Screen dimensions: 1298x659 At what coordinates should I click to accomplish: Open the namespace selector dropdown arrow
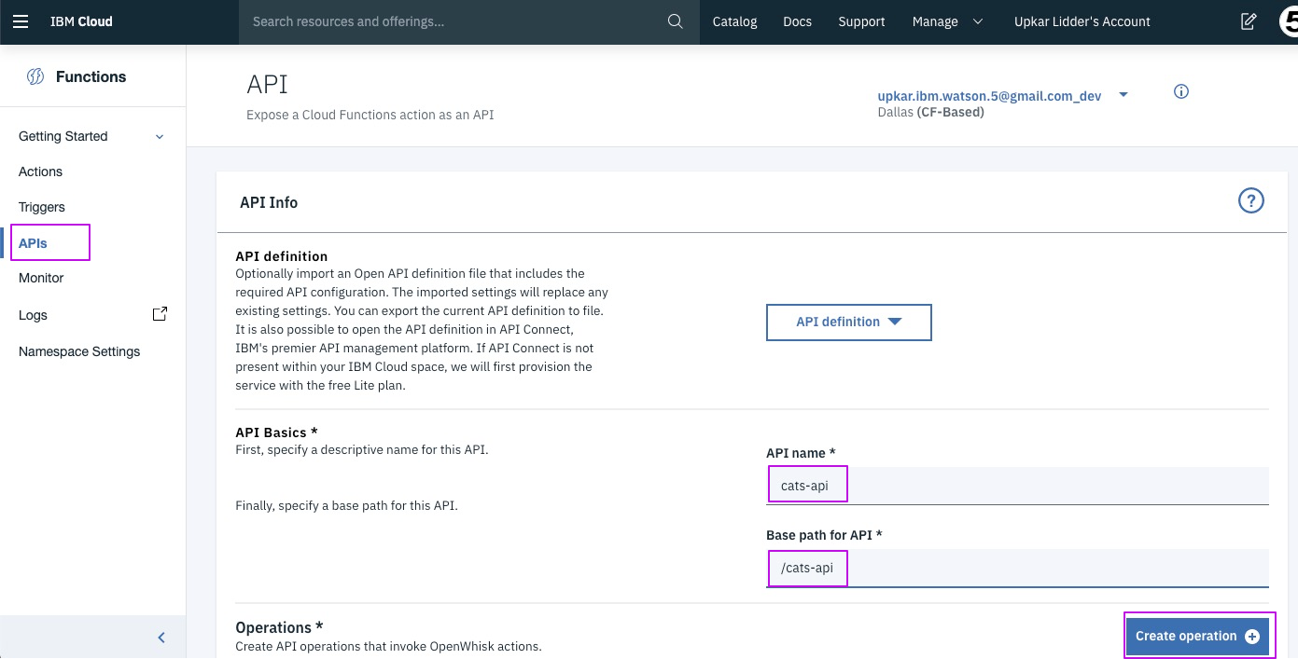pos(1124,95)
